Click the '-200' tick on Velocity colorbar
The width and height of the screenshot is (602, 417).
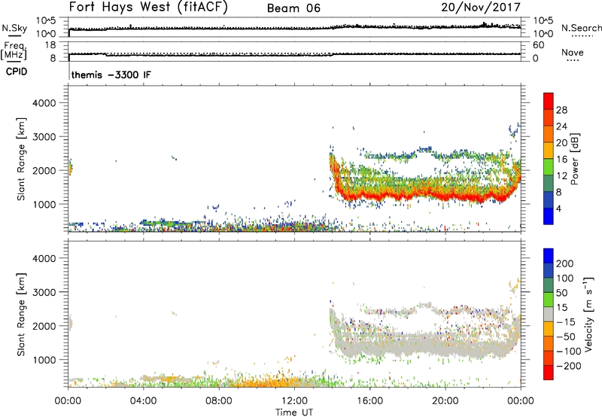tap(568, 366)
